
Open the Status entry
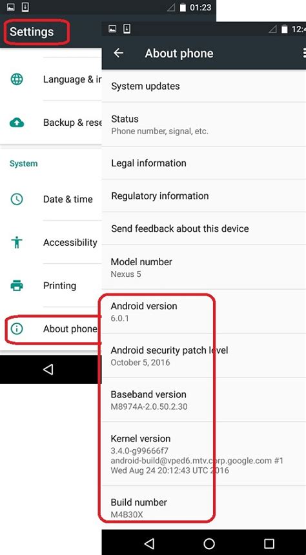coord(203,125)
